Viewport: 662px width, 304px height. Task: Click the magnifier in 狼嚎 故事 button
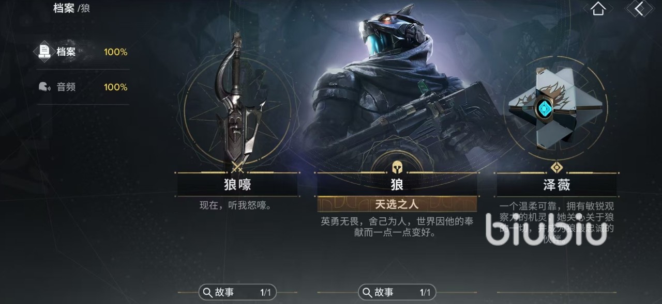[x=207, y=293]
